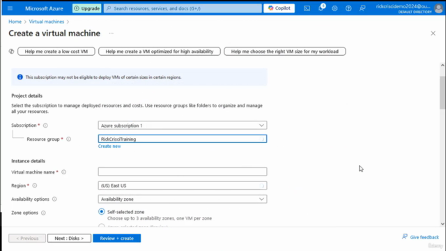
Task: Click the Give feedback link
Action: tap(420, 237)
